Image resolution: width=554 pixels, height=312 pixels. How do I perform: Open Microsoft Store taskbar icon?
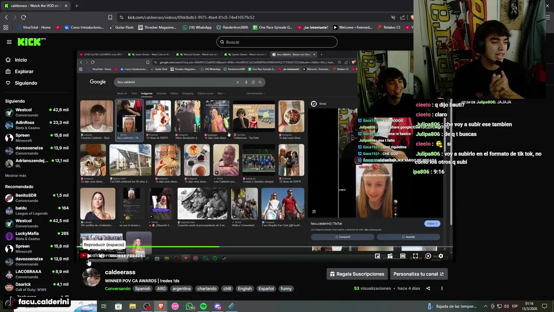[x=118, y=306]
